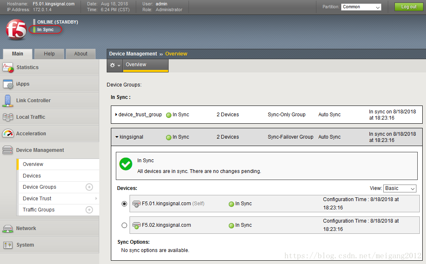Click green status dot for F5.02.kingsignal.com
The width and height of the screenshot is (426, 264).
click(x=231, y=226)
